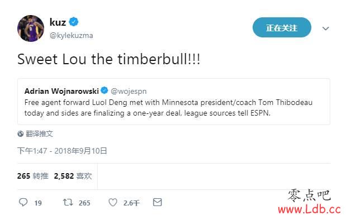The width and height of the screenshot is (346, 215).
Task: Open the @wojespn handle
Action: pyautogui.click(x=129, y=91)
